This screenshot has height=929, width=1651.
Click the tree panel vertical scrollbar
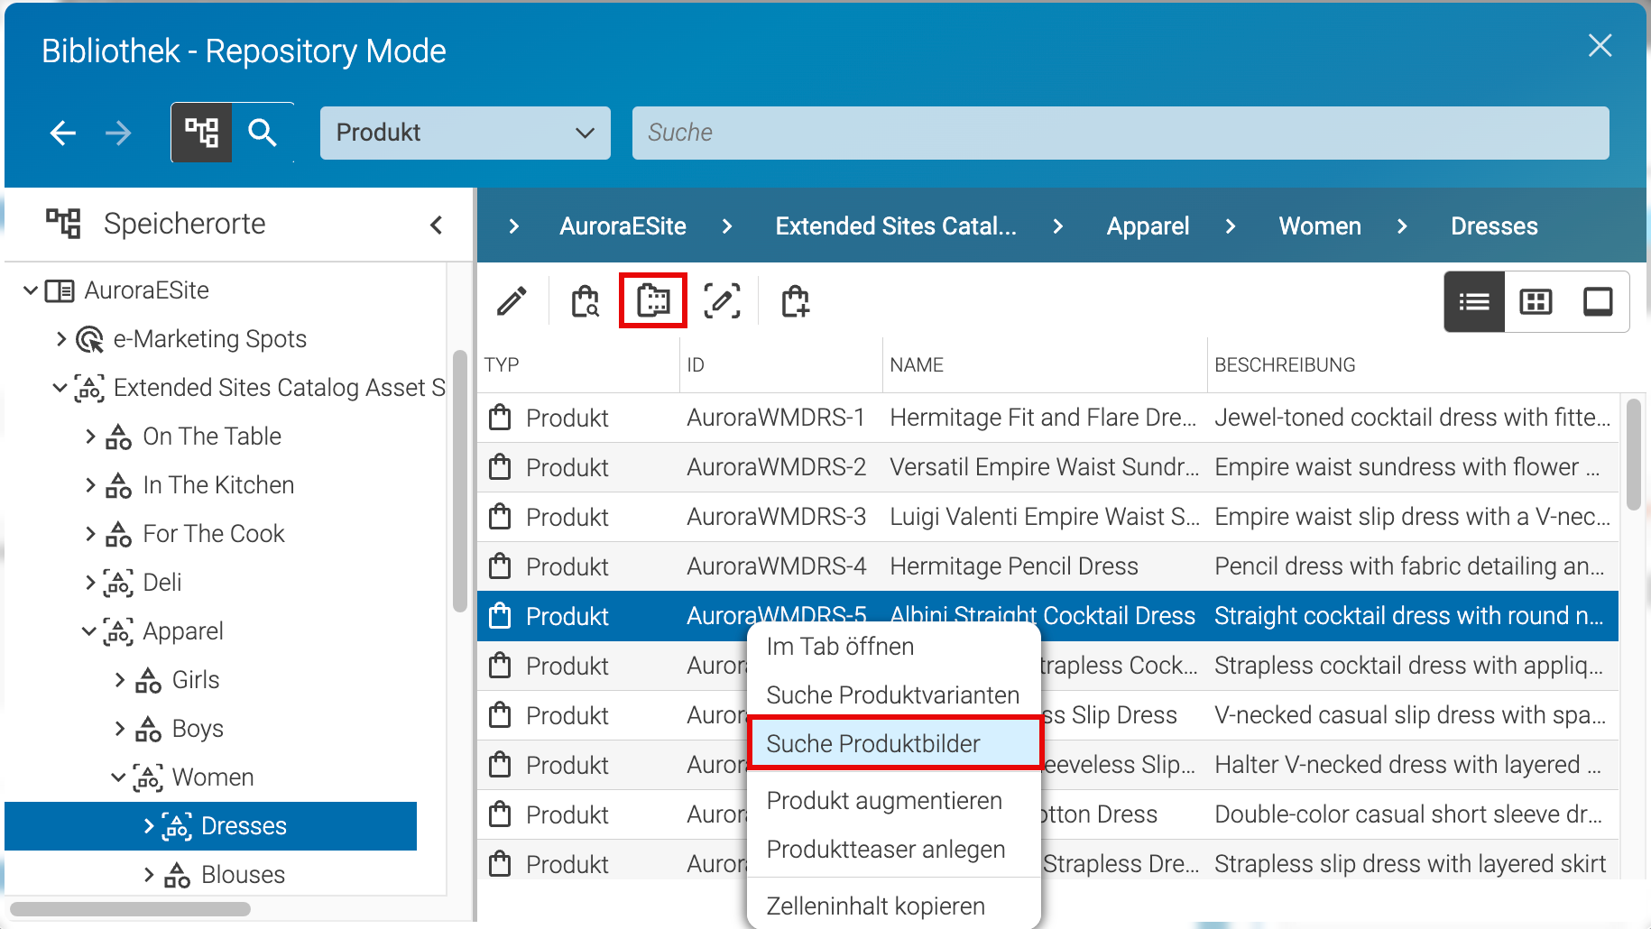click(459, 483)
